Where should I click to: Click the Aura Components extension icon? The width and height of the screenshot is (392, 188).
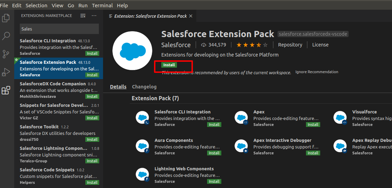pyautogui.click(x=143, y=146)
